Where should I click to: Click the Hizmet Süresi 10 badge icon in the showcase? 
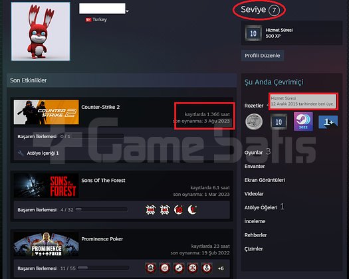coord(253,33)
